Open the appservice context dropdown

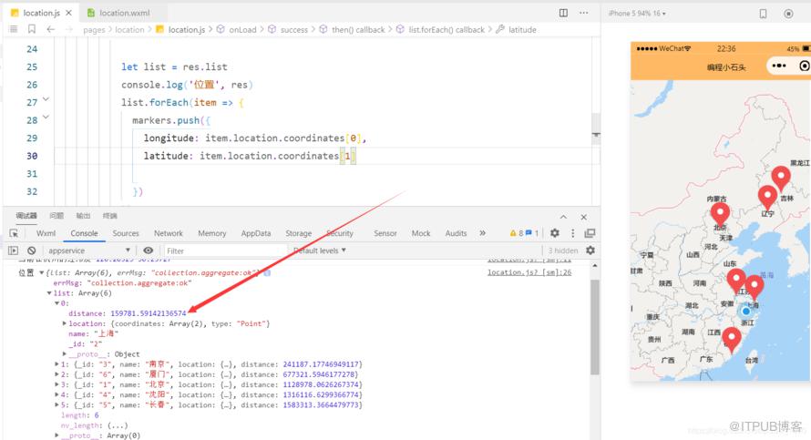click(88, 251)
